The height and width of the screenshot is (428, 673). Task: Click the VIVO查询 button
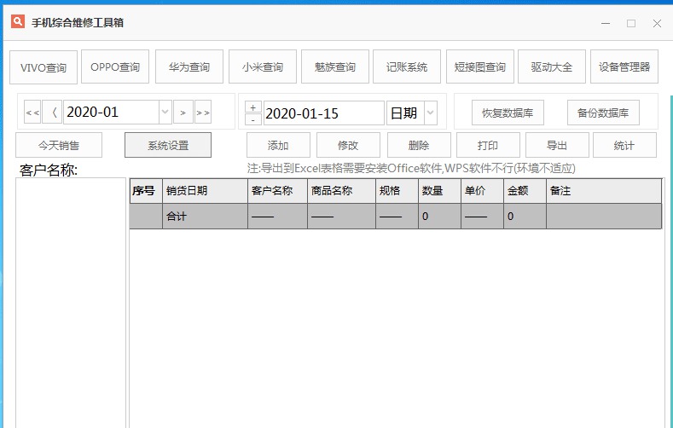[44, 67]
